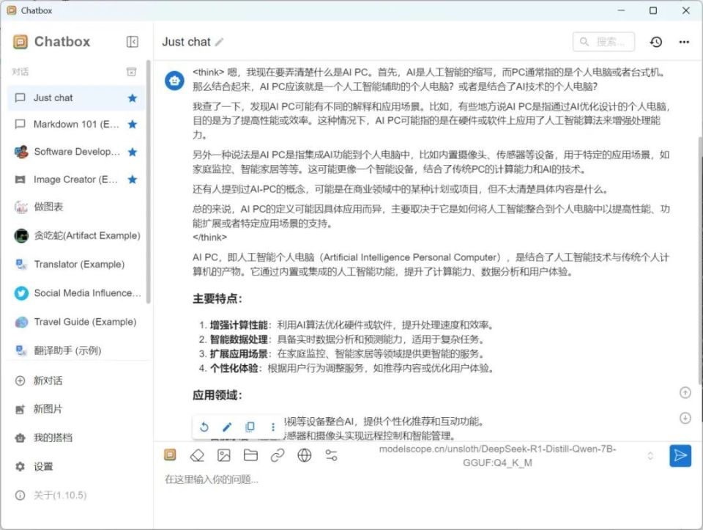This screenshot has width=703, height=530.
Task: Open the three-dot more options menu in the header
Action: point(684,42)
